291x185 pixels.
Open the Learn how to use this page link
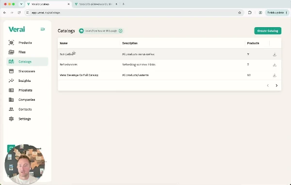point(101,31)
